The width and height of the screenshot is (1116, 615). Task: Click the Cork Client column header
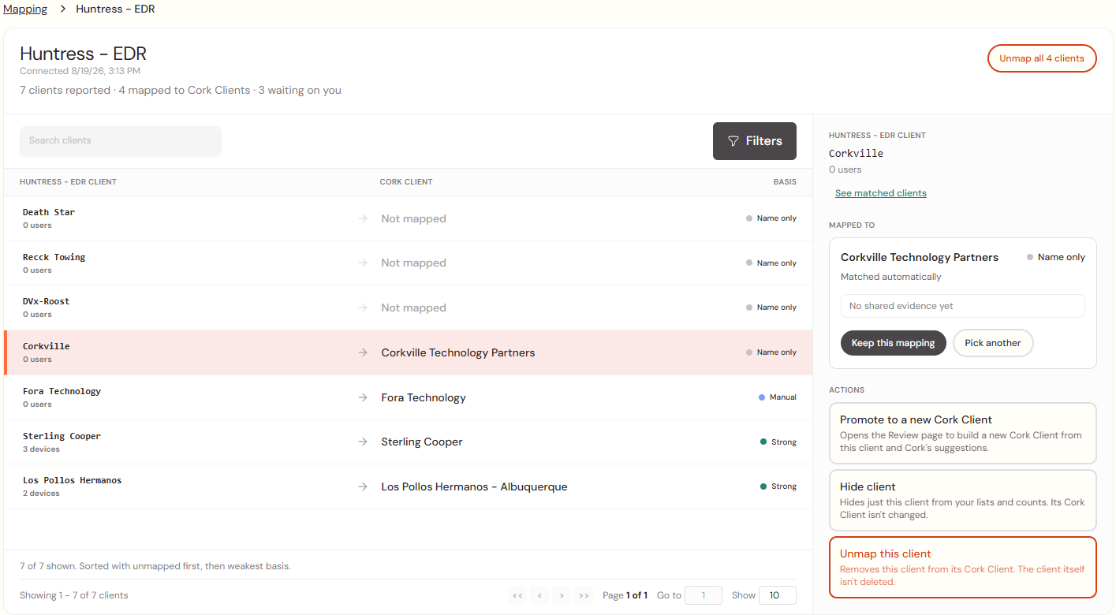pos(406,182)
